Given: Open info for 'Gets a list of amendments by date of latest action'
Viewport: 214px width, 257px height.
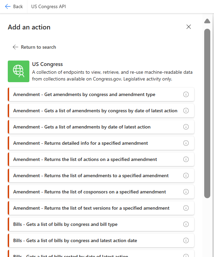Looking at the screenshot, I should [186, 127].
